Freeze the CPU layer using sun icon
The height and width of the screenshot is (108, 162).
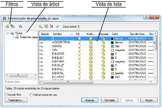[91, 50]
